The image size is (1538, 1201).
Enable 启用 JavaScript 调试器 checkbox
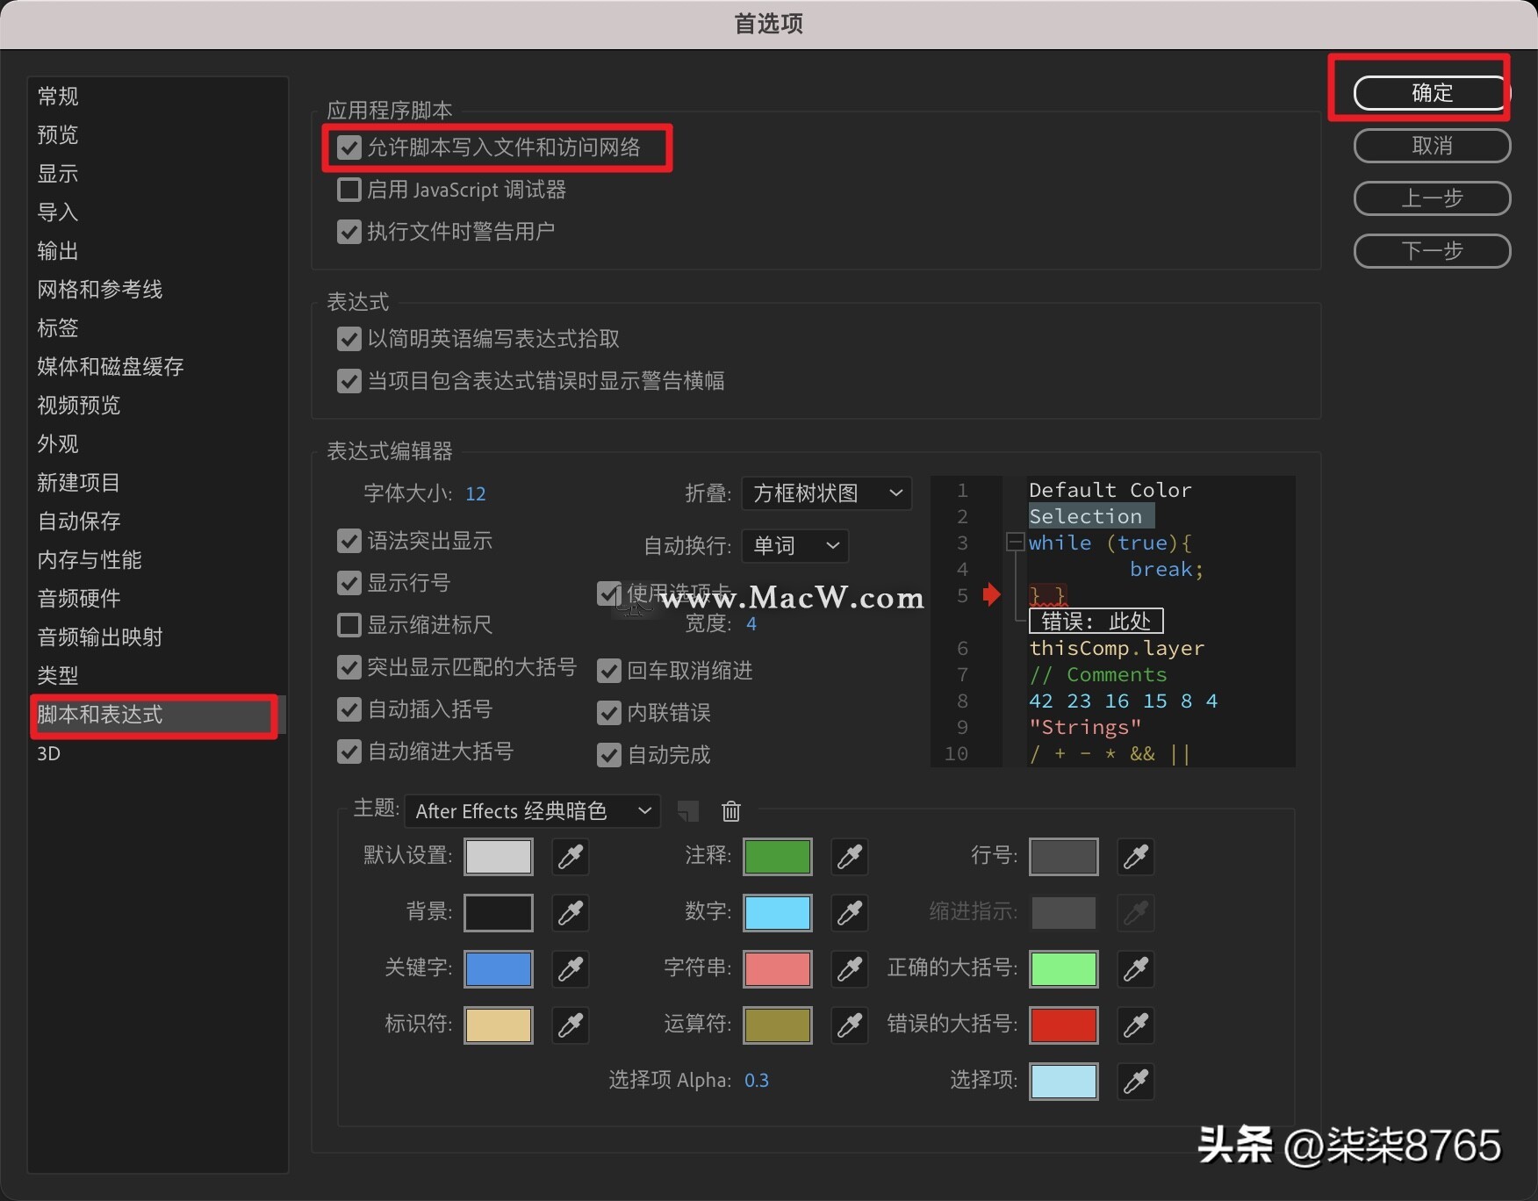[349, 189]
